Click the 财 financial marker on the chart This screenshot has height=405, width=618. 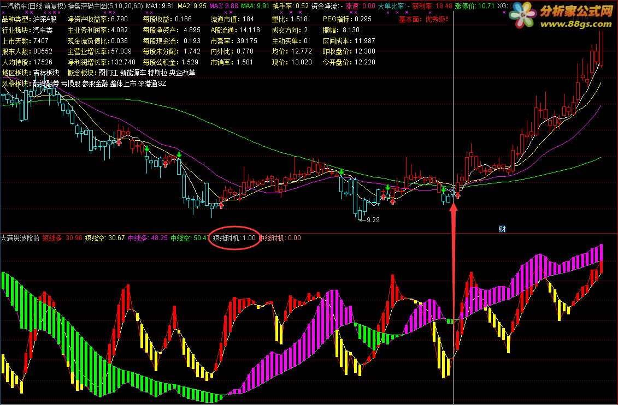pyautogui.click(x=502, y=229)
